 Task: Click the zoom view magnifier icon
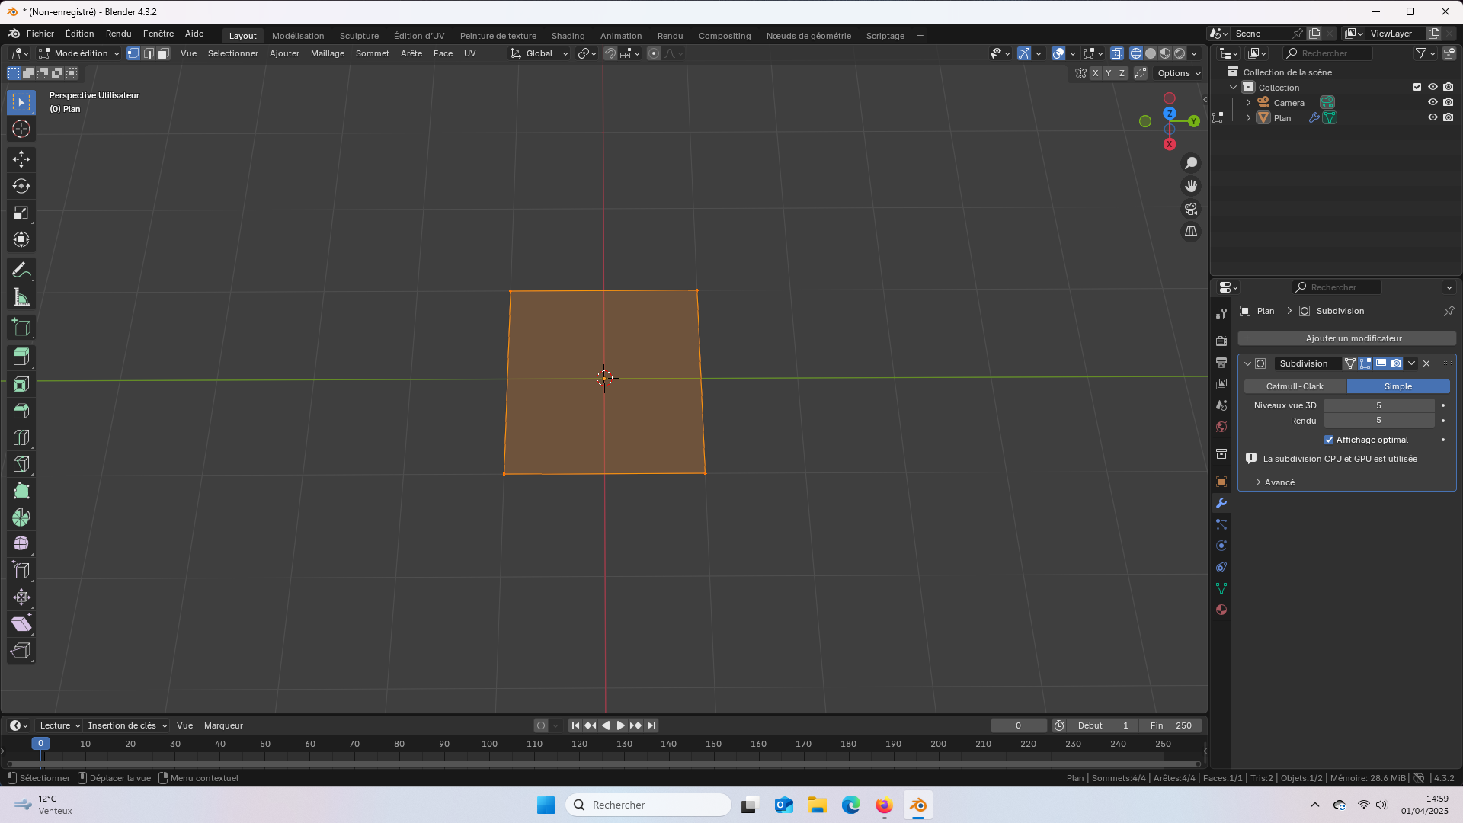(x=1191, y=163)
